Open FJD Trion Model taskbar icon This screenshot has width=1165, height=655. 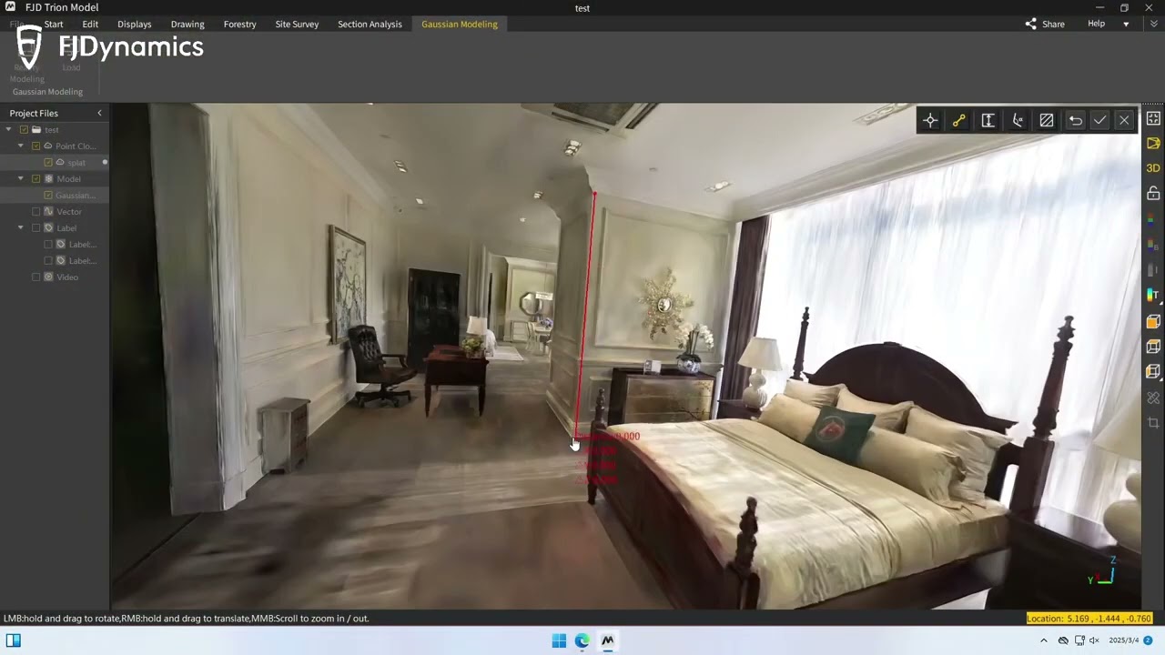click(607, 641)
